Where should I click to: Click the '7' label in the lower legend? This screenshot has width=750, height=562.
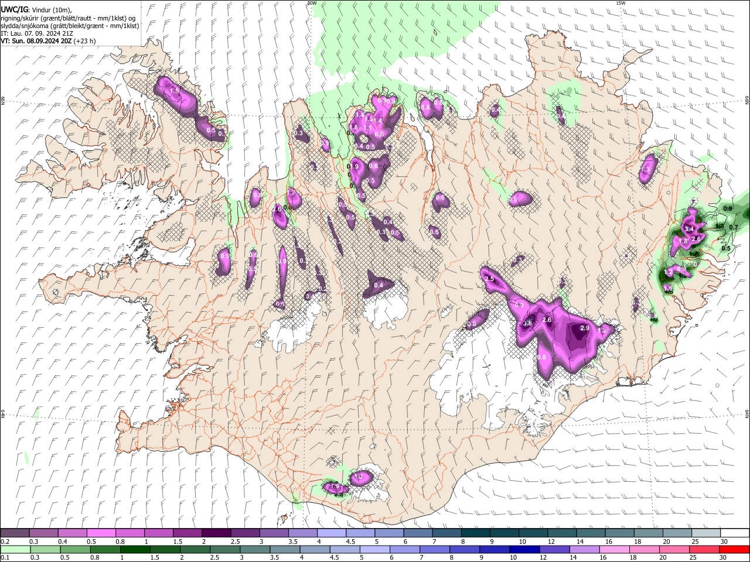coord(423,557)
